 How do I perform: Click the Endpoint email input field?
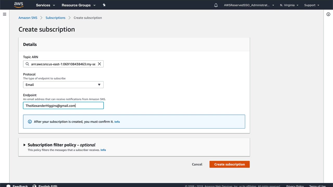click(x=63, y=105)
